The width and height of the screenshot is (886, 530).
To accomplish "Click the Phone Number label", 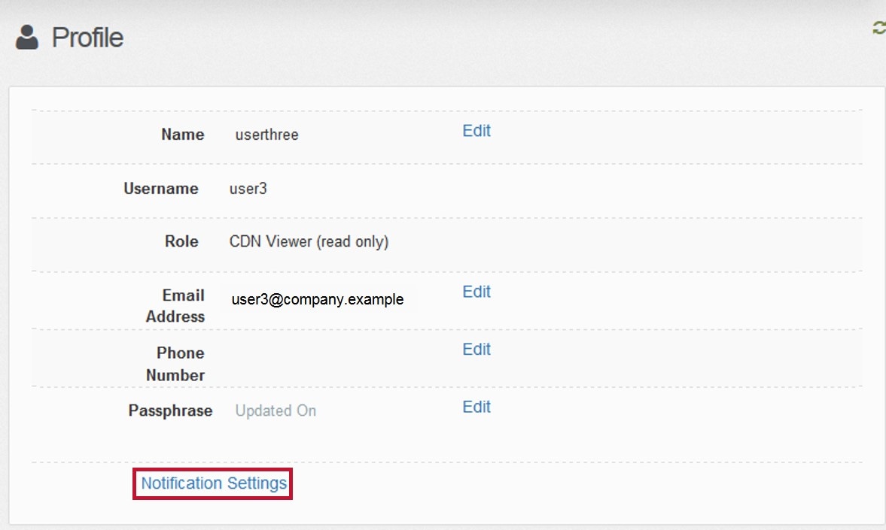I will [x=175, y=364].
